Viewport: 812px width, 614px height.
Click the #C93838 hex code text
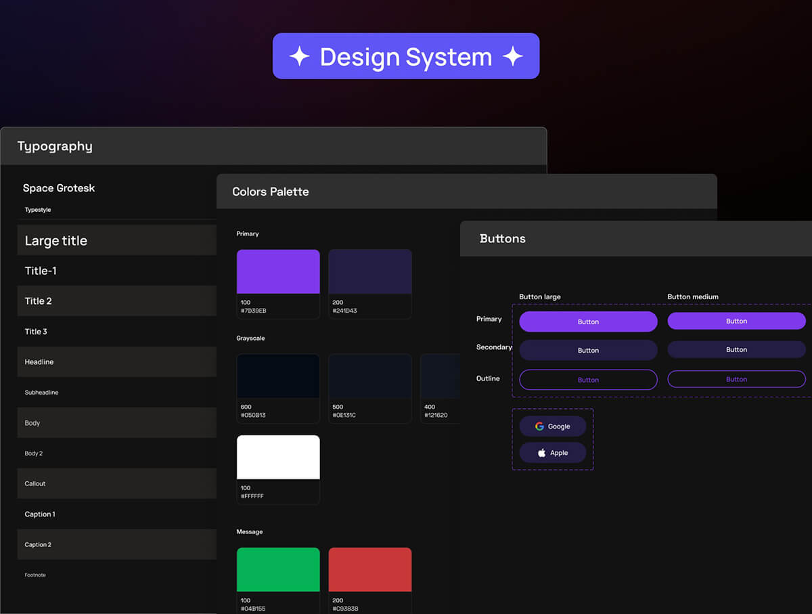point(345,609)
